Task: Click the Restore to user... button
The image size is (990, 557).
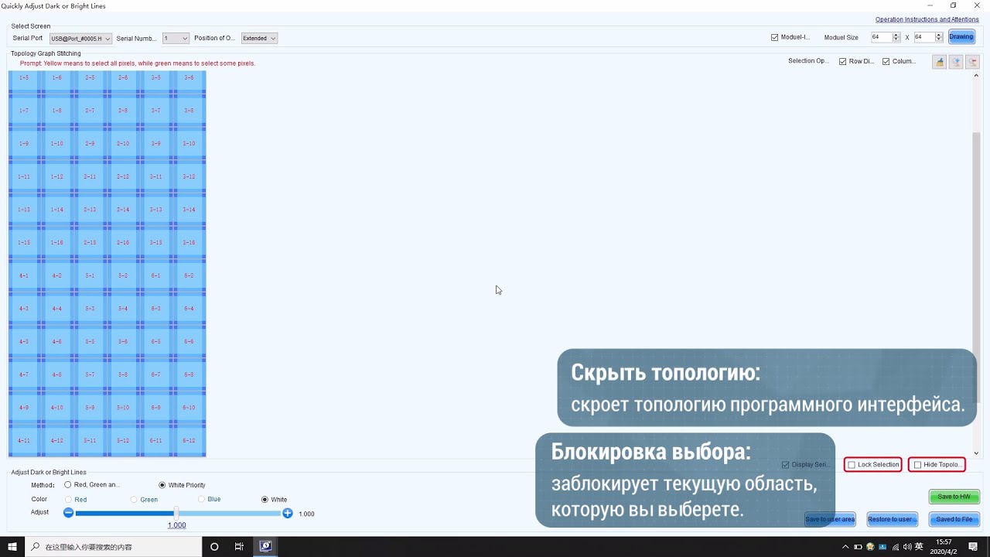Action: pyautogui.click(x=891, y=519)
